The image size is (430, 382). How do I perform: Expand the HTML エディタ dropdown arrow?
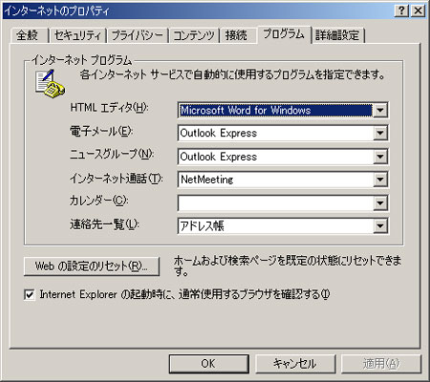pos(380,111)
